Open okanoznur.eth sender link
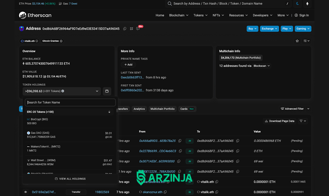The image size is (329, 196). click(x=152, y=192)
